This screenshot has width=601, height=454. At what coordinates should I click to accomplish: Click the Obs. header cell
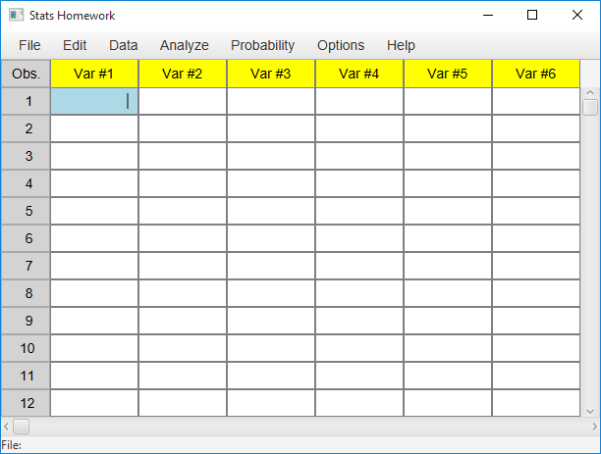click(x=26, y=74)
